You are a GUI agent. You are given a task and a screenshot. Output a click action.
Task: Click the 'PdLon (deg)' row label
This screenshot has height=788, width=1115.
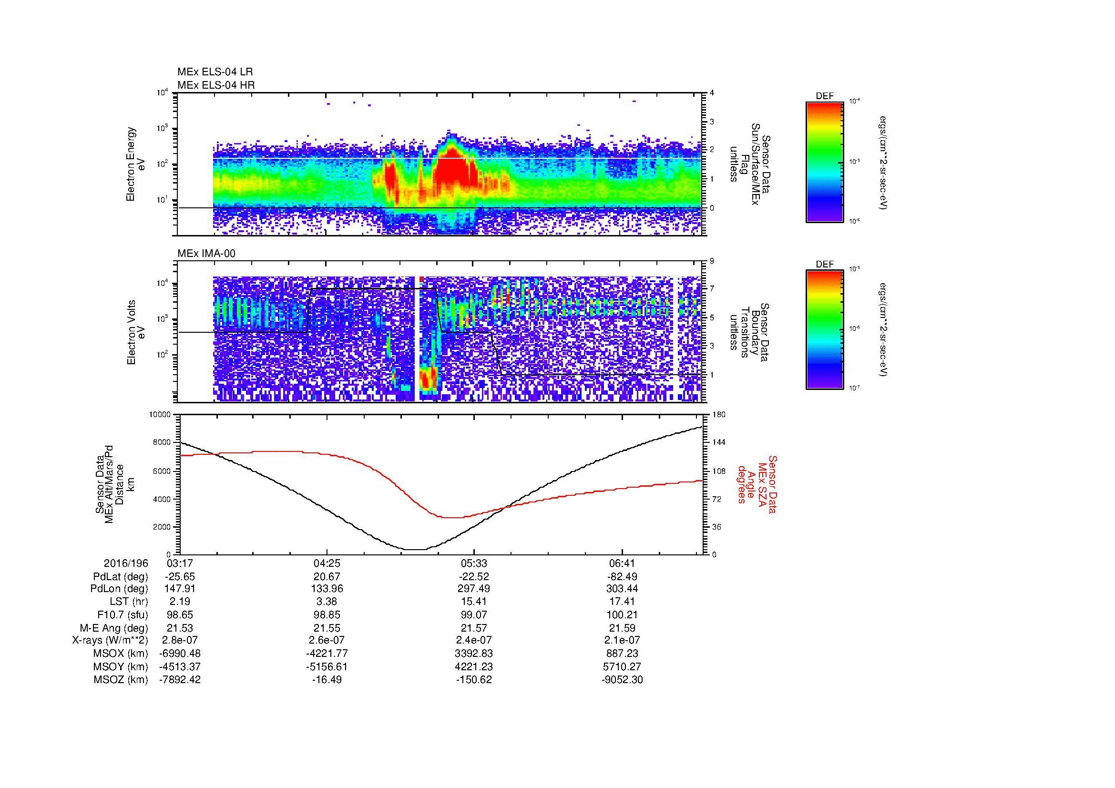(x=120, y=589)
